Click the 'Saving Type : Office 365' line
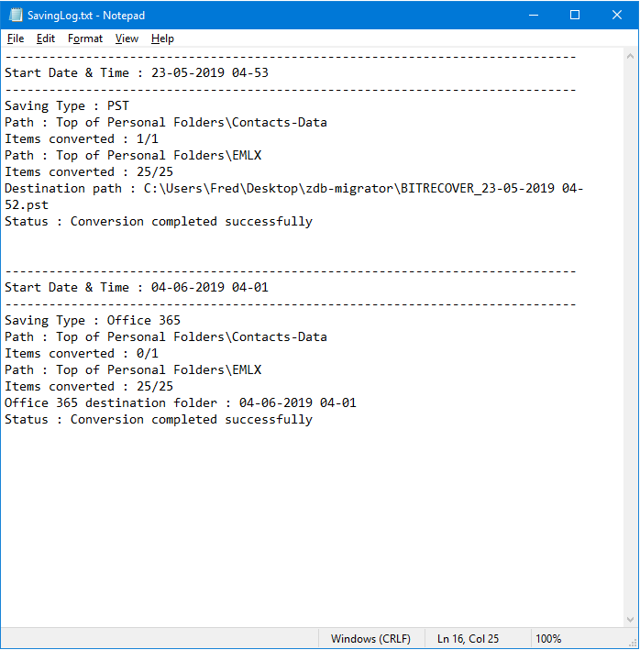Screen dimensions: 640x650 (93, 321)
